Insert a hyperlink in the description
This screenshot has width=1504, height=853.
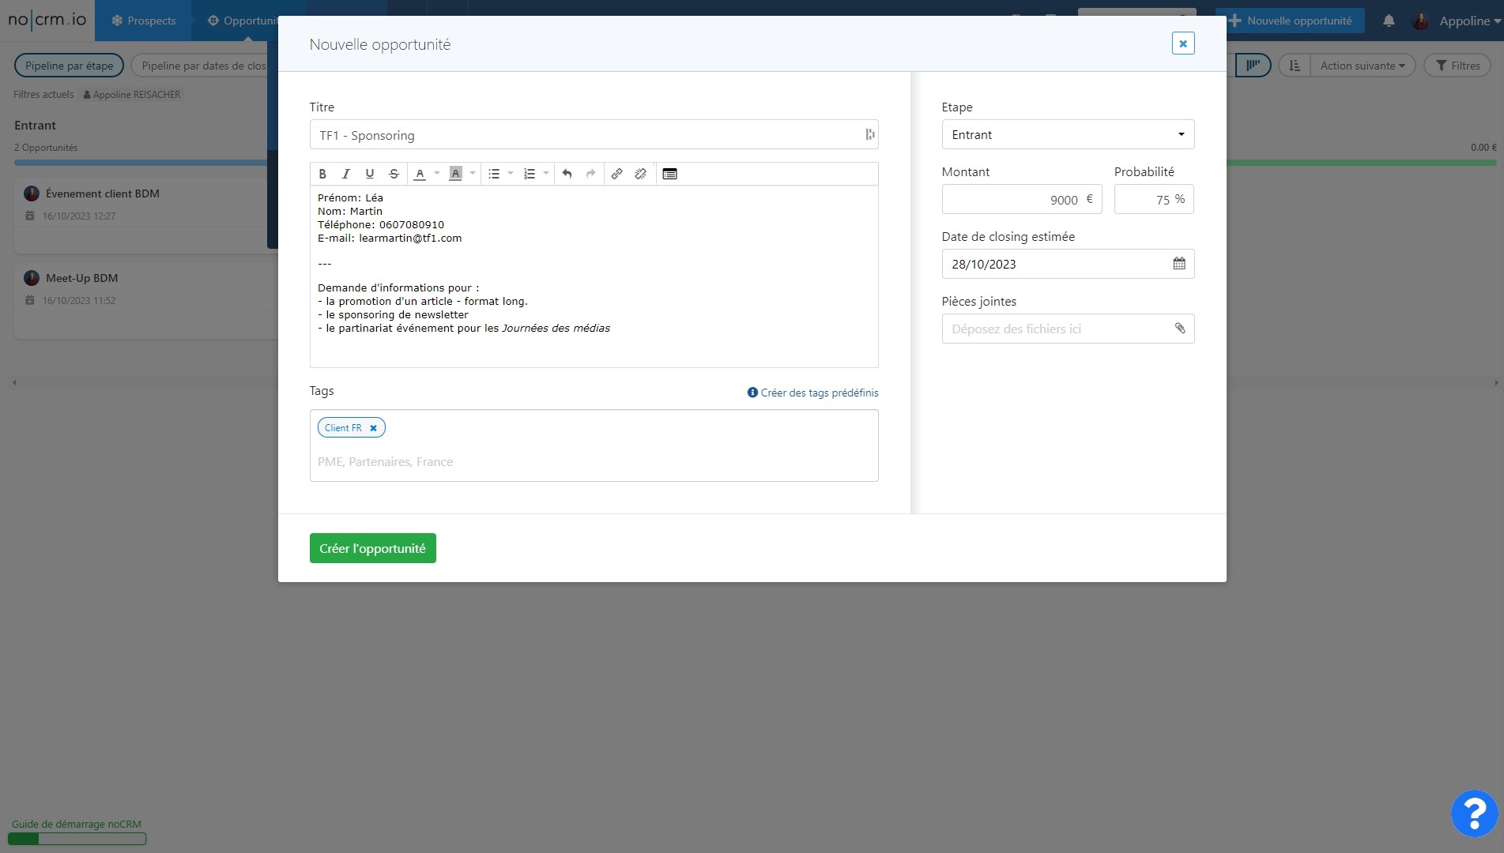(x=616, y=174)
